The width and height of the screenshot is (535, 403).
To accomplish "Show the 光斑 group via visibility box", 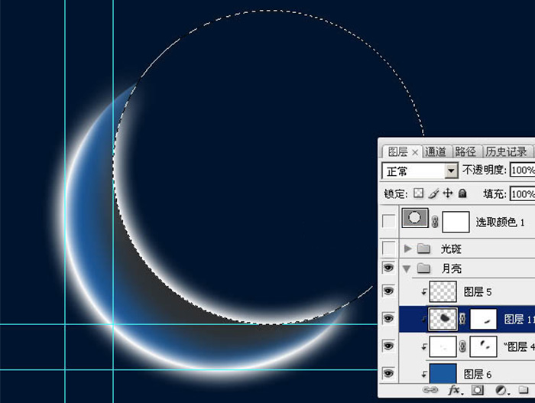I will pyautogui.click(x=389, y=249).
